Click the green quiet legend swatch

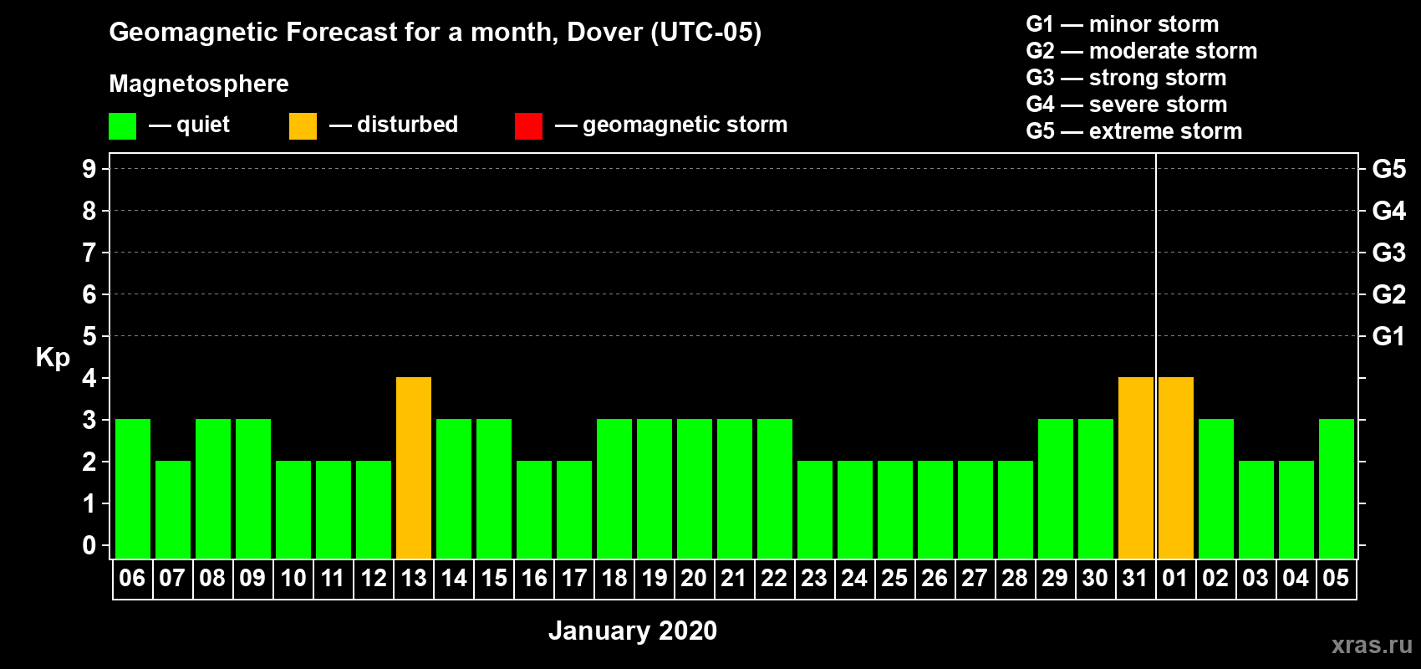pos(122,126)
